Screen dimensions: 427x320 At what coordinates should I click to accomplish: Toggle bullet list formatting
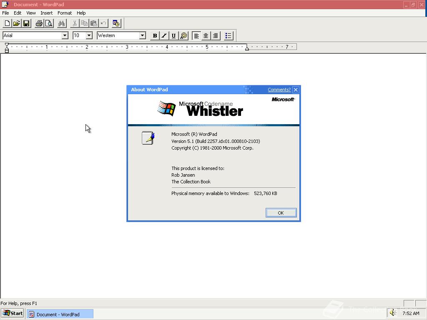coord(229,36)
